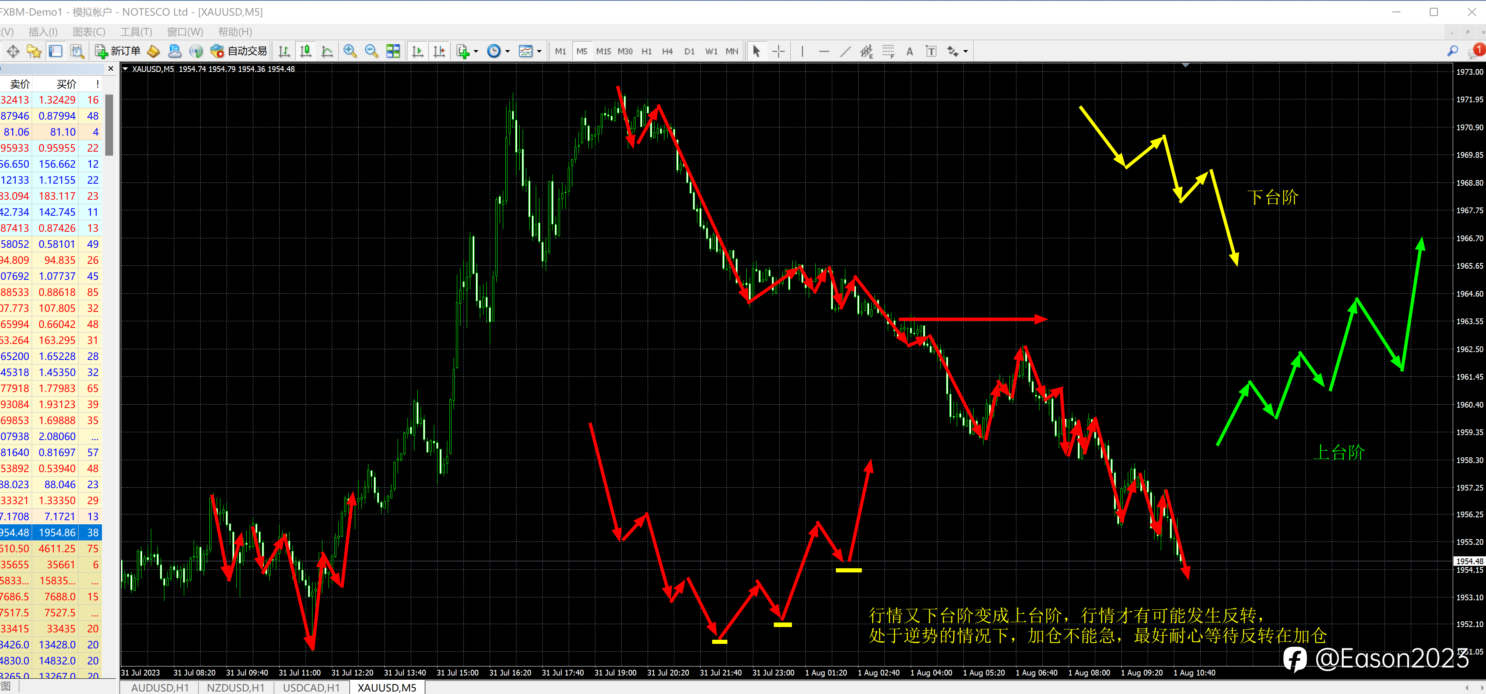Open the 窗口(W) menu
Viewport: 1486px width, 694px height.
[185, 32]
